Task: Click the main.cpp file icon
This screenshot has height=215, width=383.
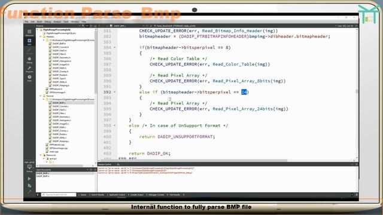Action: (x=47, y=152)
